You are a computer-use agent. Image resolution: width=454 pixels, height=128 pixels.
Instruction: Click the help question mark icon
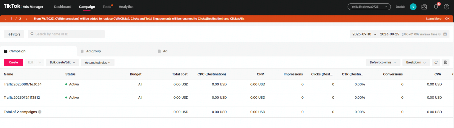446,7
